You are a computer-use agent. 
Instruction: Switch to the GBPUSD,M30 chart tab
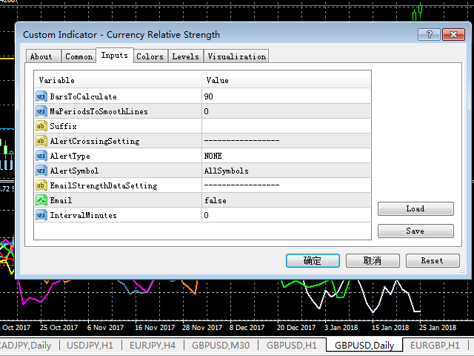221,346
